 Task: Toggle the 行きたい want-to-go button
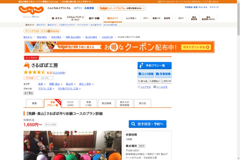154,81
